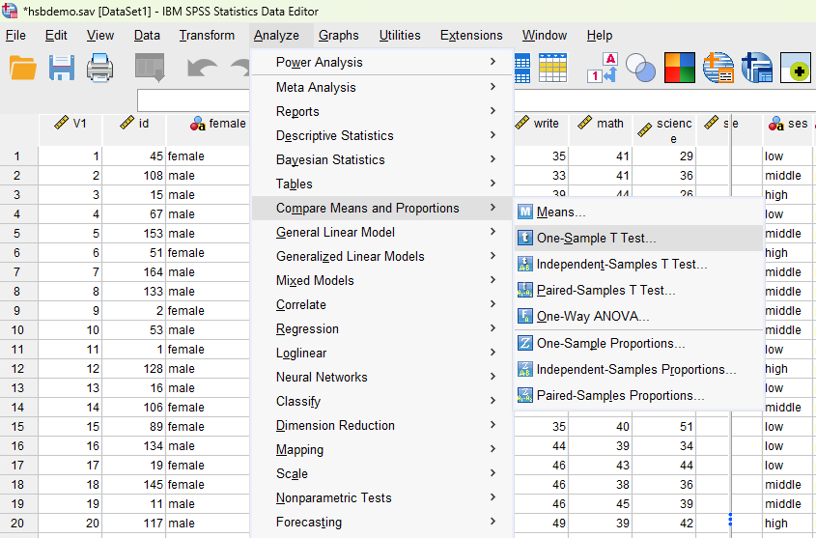Click the Means M icon
Image resolution: width=816 pixels, height=538 pixels.
click(525, 212)
